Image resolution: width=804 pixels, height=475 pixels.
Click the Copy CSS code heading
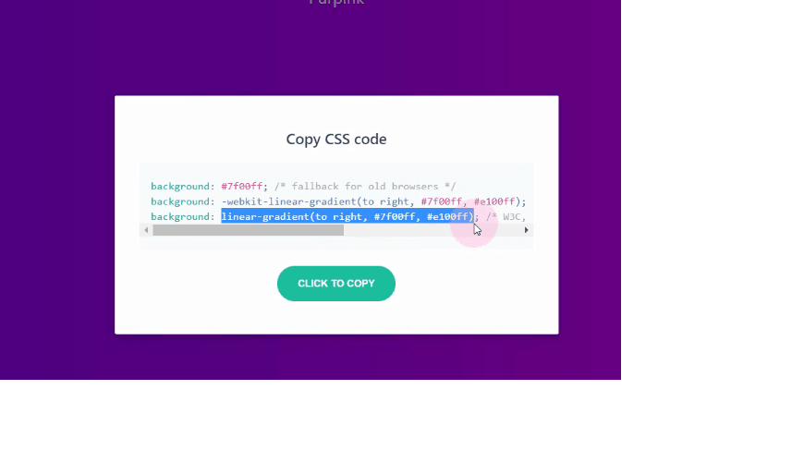(336, 139)
